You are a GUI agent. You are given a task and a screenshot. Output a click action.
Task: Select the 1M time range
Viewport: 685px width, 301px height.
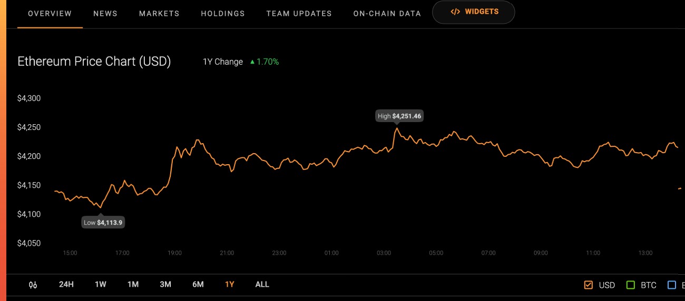click(133, 285)
